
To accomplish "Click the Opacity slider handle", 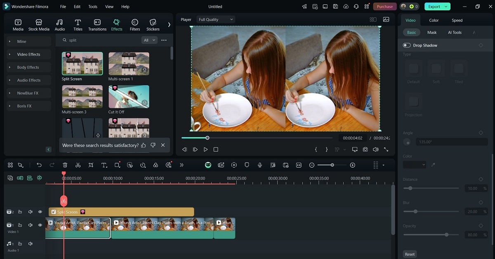I will pos(446,235).
